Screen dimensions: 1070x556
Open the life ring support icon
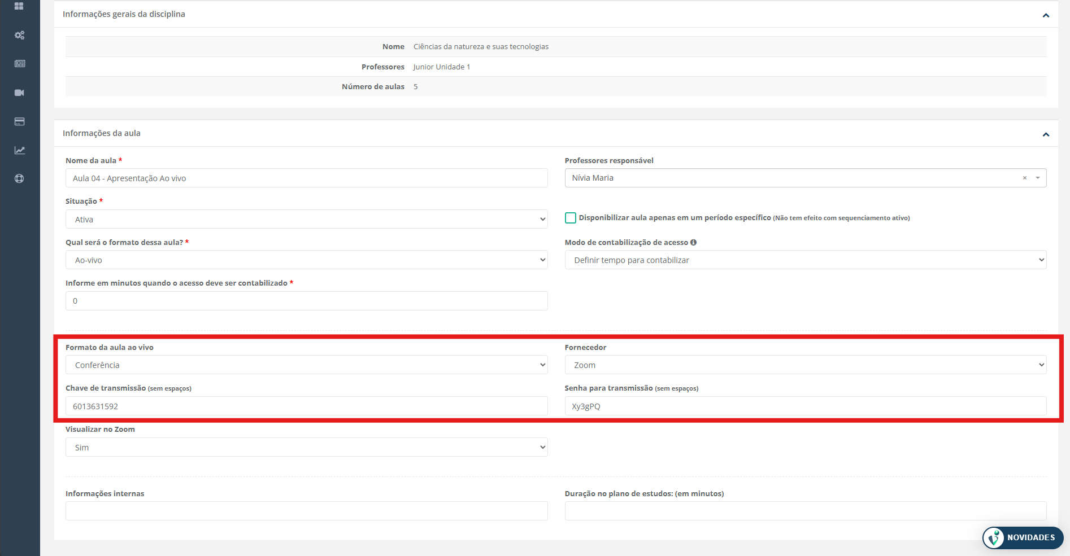tap(19, 178)
